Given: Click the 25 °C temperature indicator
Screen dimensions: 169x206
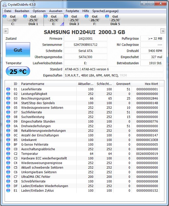Looking at the screenshot, I should point(18,71).
